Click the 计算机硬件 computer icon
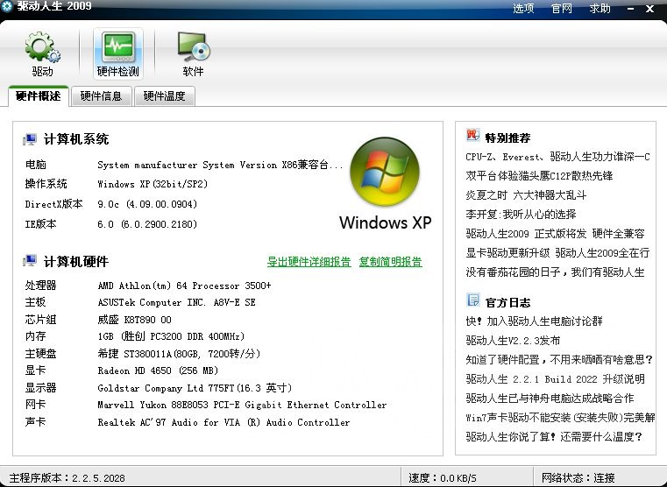Viewport: 667px width, 487px height. 30,261
